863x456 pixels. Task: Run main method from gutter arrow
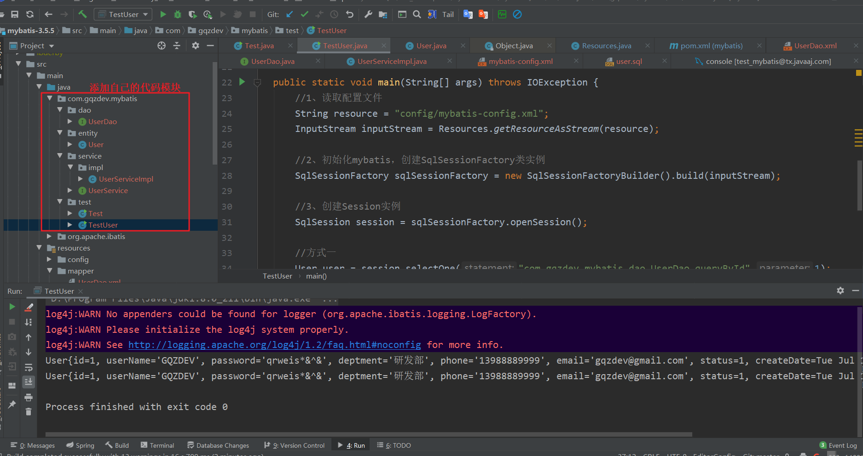pos(242,82)
